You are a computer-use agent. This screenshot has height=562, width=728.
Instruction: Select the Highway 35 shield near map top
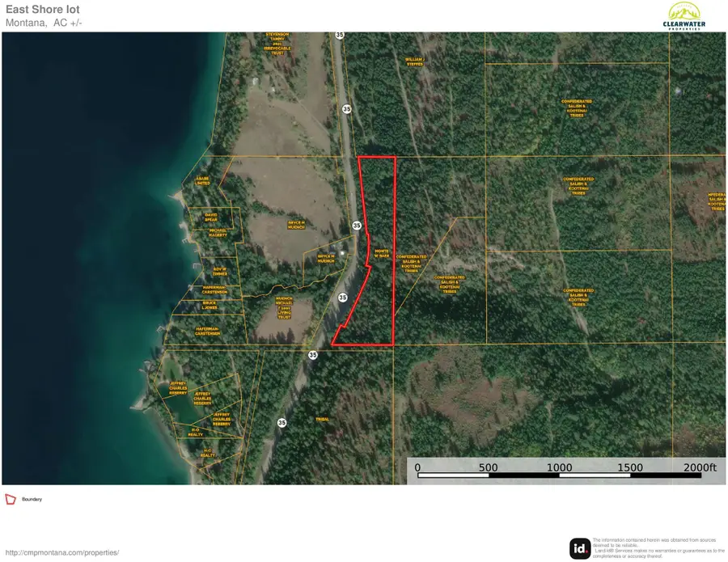pos(340,35)
